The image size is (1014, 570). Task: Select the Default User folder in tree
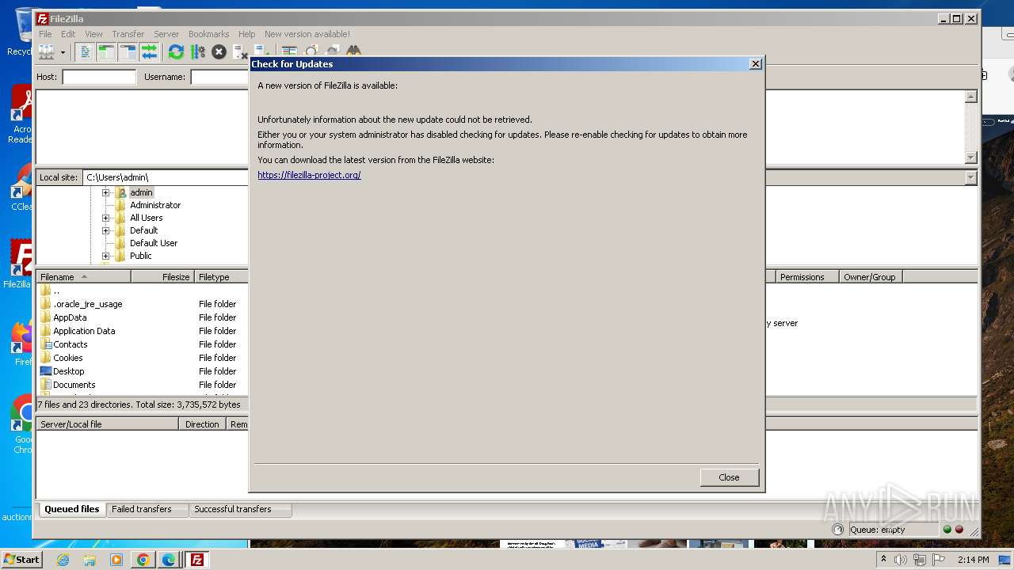pos(154,243)
